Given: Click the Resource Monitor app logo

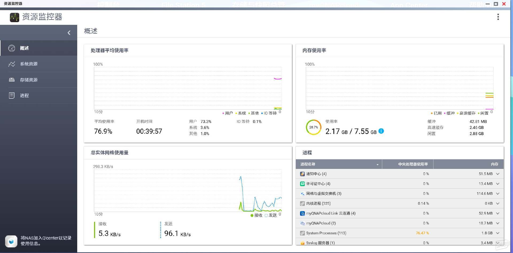Looking at the screenshot, I should click(14, 17).
